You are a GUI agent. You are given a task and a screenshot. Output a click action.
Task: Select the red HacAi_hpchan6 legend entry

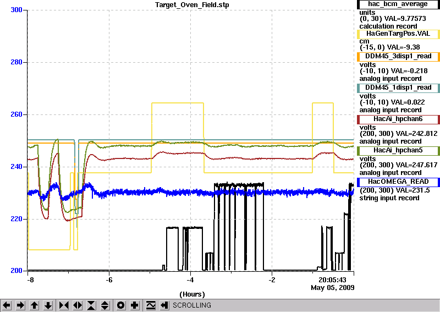pyautogui.click(x=398, y=119)
